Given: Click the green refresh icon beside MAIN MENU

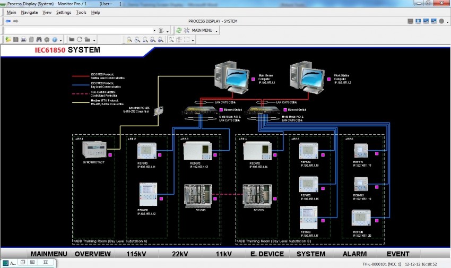Looking at the screenshot, I should point(179,30).
